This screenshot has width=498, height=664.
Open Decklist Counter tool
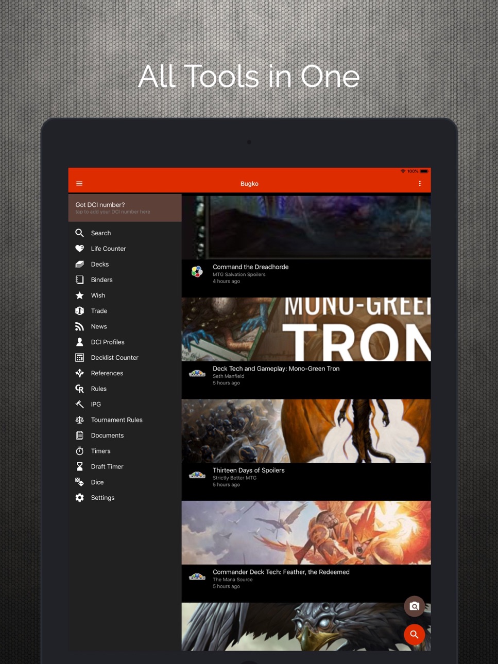(114, 357)
